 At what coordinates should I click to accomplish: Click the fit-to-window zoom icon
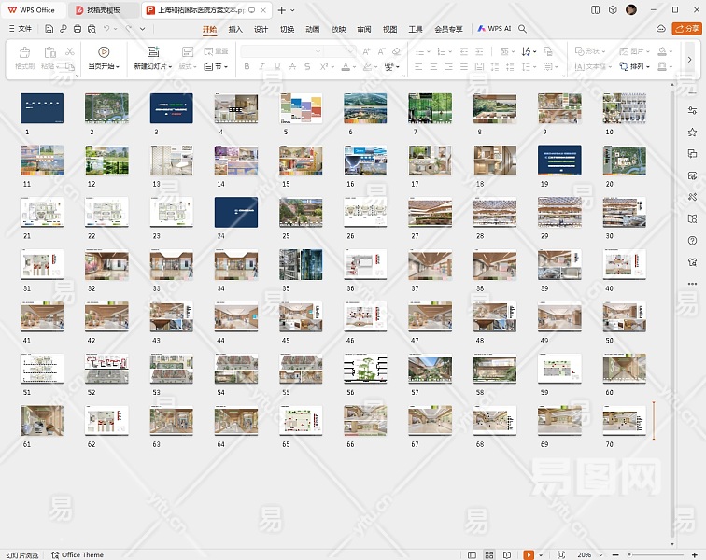click(x=560, y=554)
